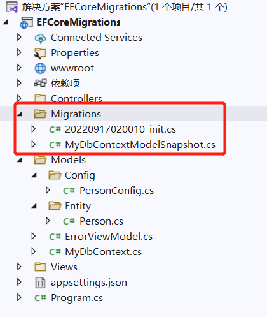Click the EFCoreMigrations web project icon

point(26,23)
